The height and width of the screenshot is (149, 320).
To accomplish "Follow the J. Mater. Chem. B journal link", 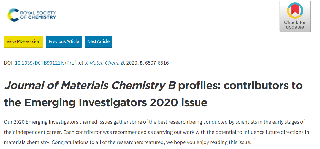I will click(x=104, y=63).
